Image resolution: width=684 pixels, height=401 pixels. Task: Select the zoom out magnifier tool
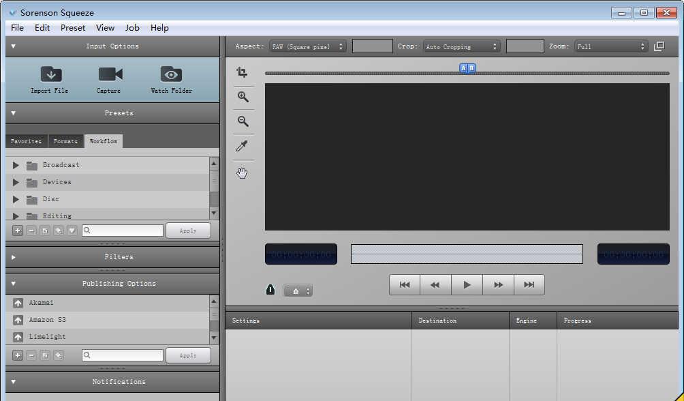[243, 121]
